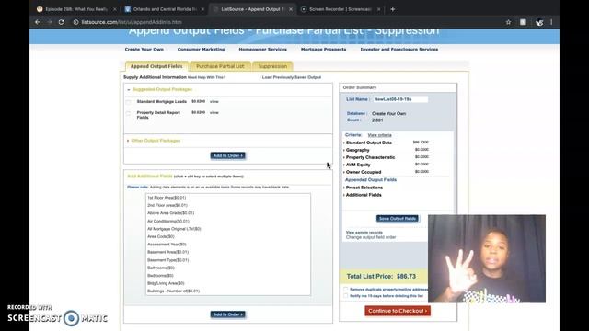Reload the page with the refresh icon
This screenshot has width=589, height=331.
click(62, 22)
